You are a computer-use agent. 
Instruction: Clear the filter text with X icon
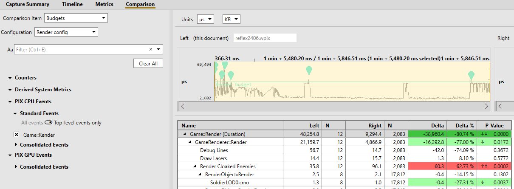tap(150, 50)
